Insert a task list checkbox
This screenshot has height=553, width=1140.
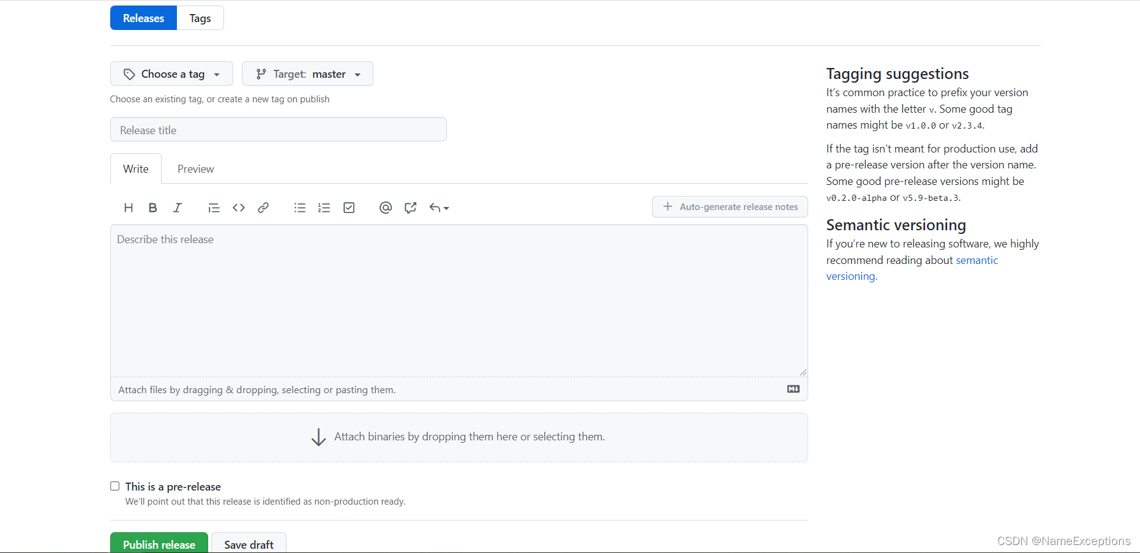pos(349,208)
